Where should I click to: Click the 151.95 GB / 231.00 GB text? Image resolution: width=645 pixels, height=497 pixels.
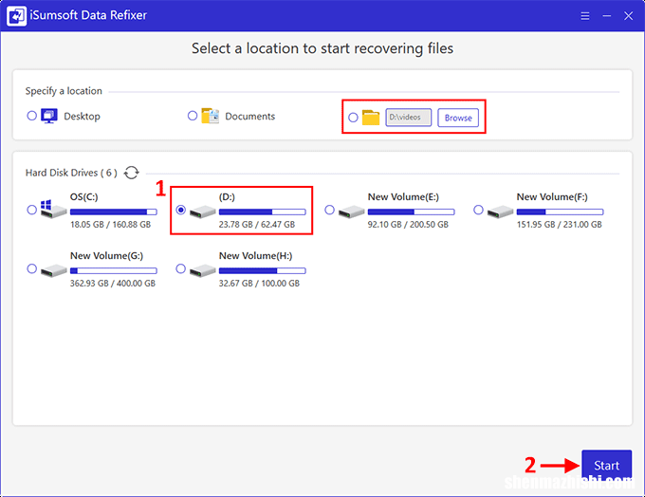click(560, 225)
